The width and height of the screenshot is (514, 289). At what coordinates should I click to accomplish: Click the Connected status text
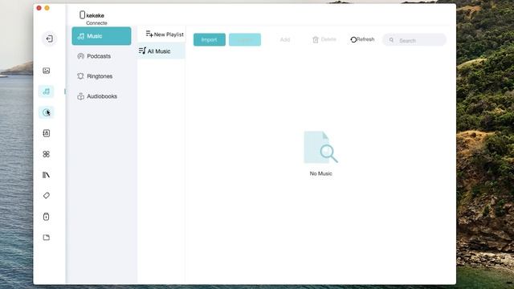[x=96, y=23]
